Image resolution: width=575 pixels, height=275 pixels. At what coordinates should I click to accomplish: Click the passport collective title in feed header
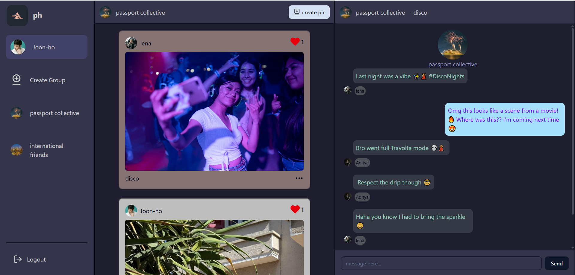tap(140, 13)
